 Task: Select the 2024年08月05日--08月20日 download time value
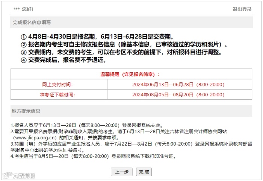click(178, 94)
